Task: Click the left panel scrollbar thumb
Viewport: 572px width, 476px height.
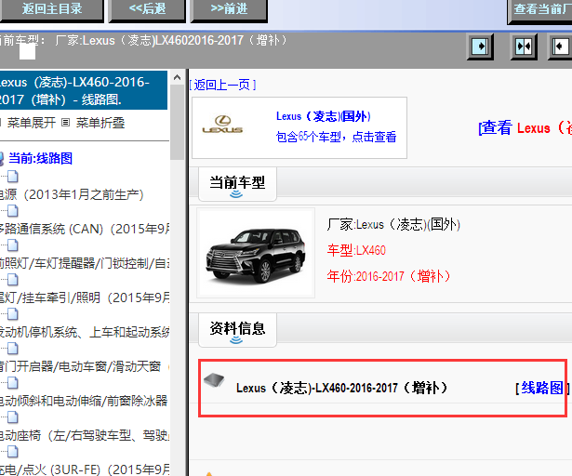Action: [x=178, y=122]
